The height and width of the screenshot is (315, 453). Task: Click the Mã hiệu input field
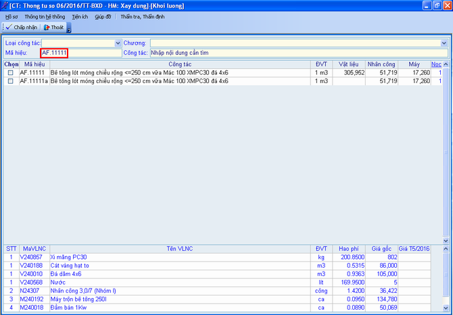(x=64, y=53)
